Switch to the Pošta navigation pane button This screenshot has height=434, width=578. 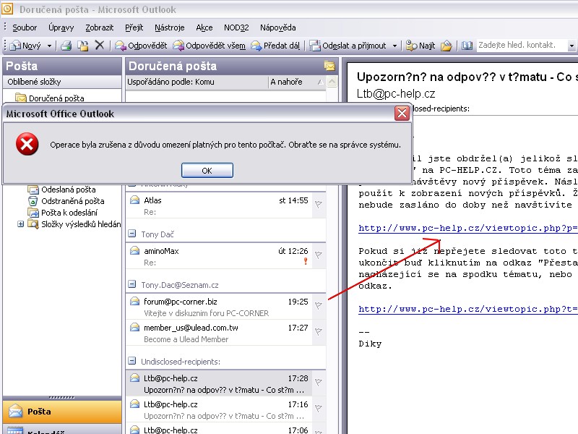pyautogui.click(x=62, y=412)
